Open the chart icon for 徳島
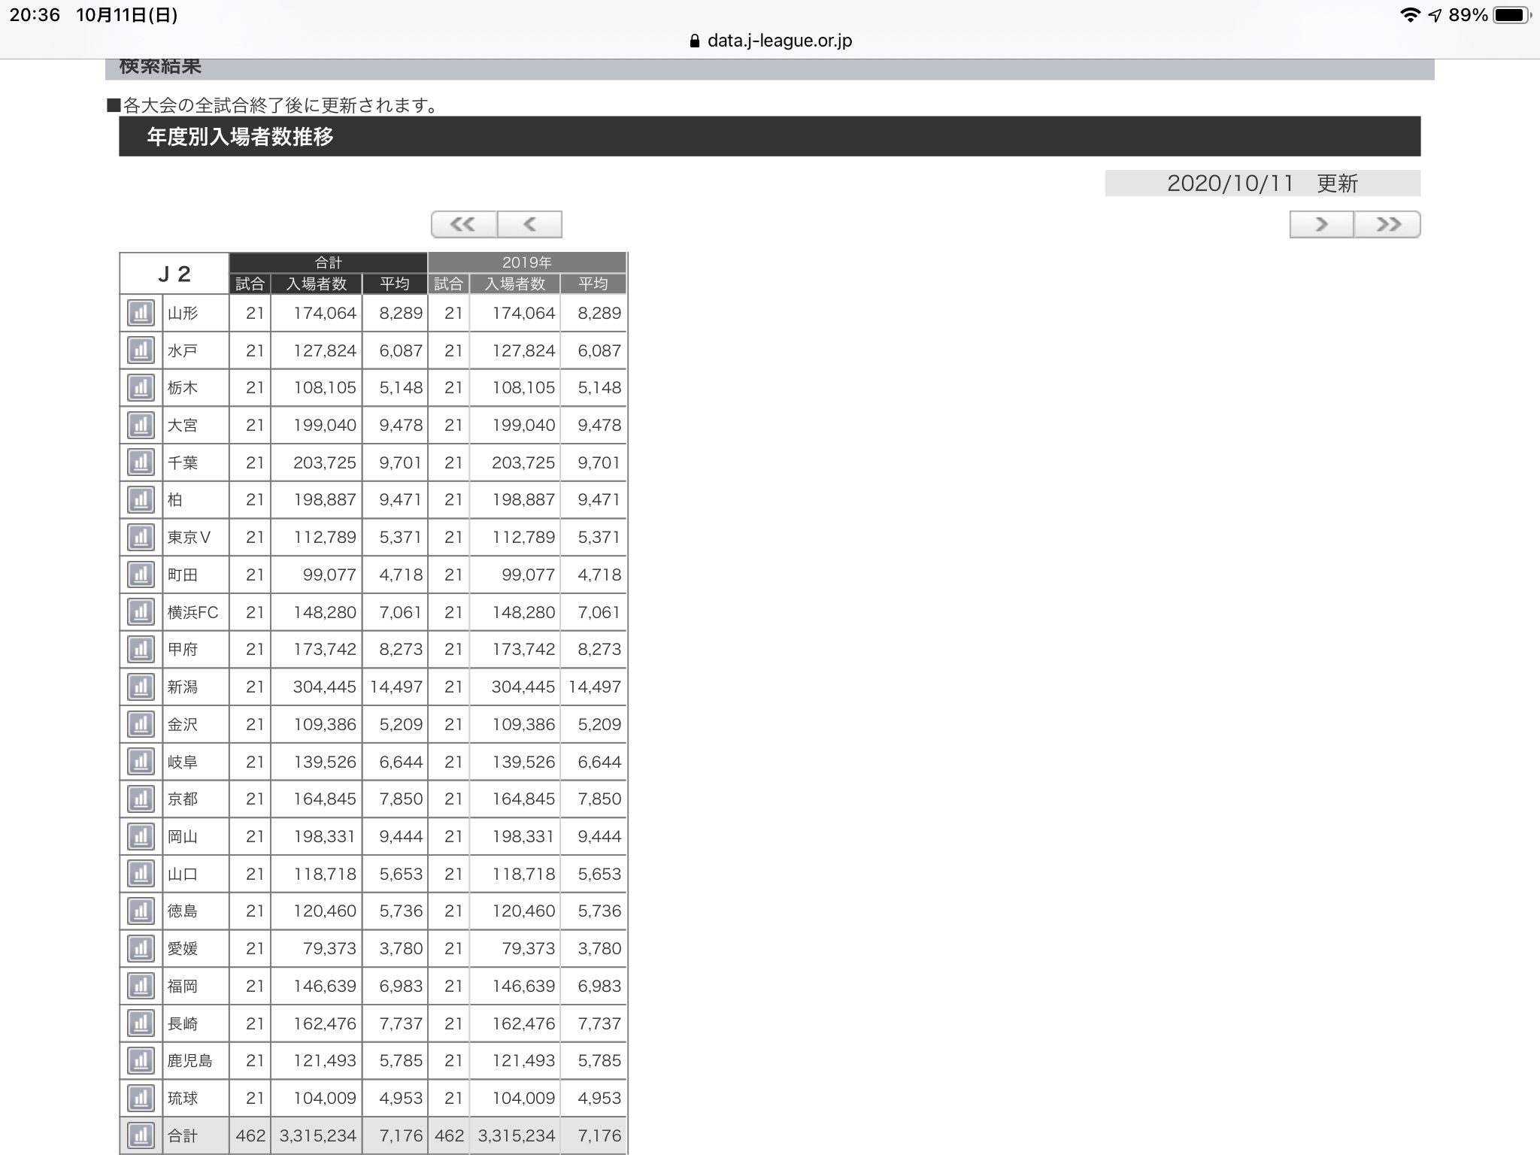Screen dimensions: 1540x1155 (141, 911)
